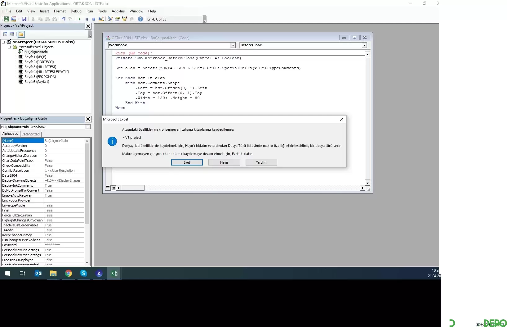This screenshot has width=507, height=327.
Task: Open Object Browser toolbar icon
Action: (124, 19)
